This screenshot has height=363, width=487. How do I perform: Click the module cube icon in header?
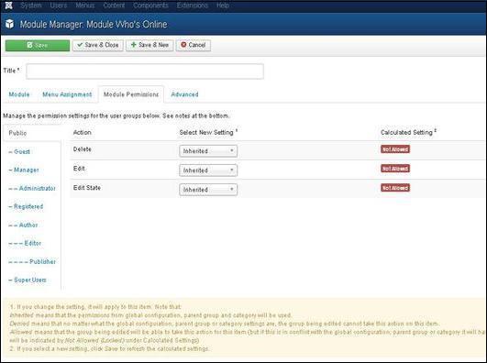point(9,24)
